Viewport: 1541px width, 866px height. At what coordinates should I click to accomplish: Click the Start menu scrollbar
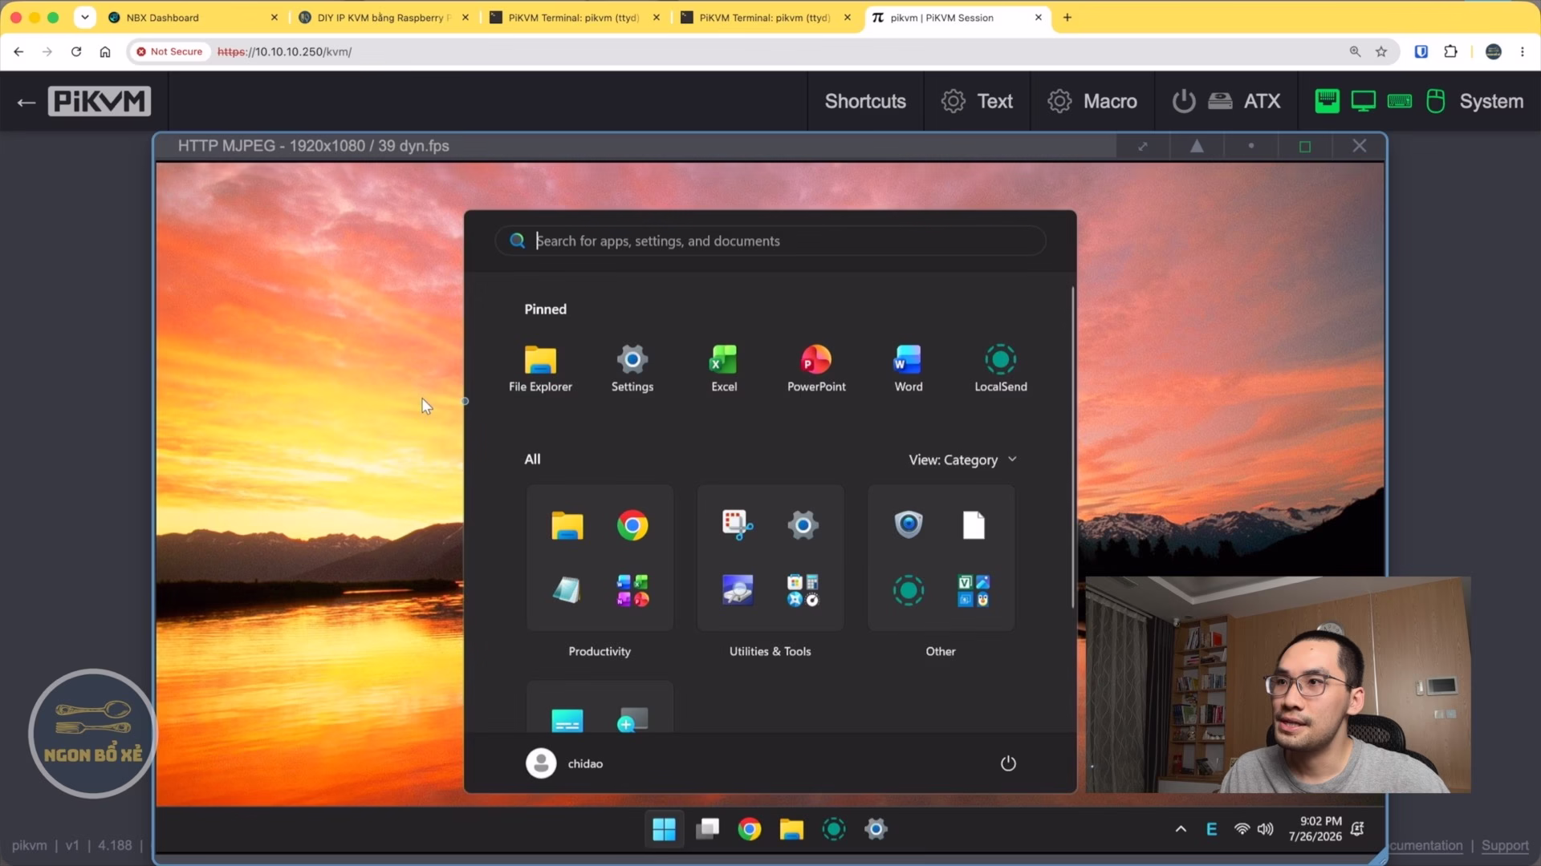click(1072, 447)
